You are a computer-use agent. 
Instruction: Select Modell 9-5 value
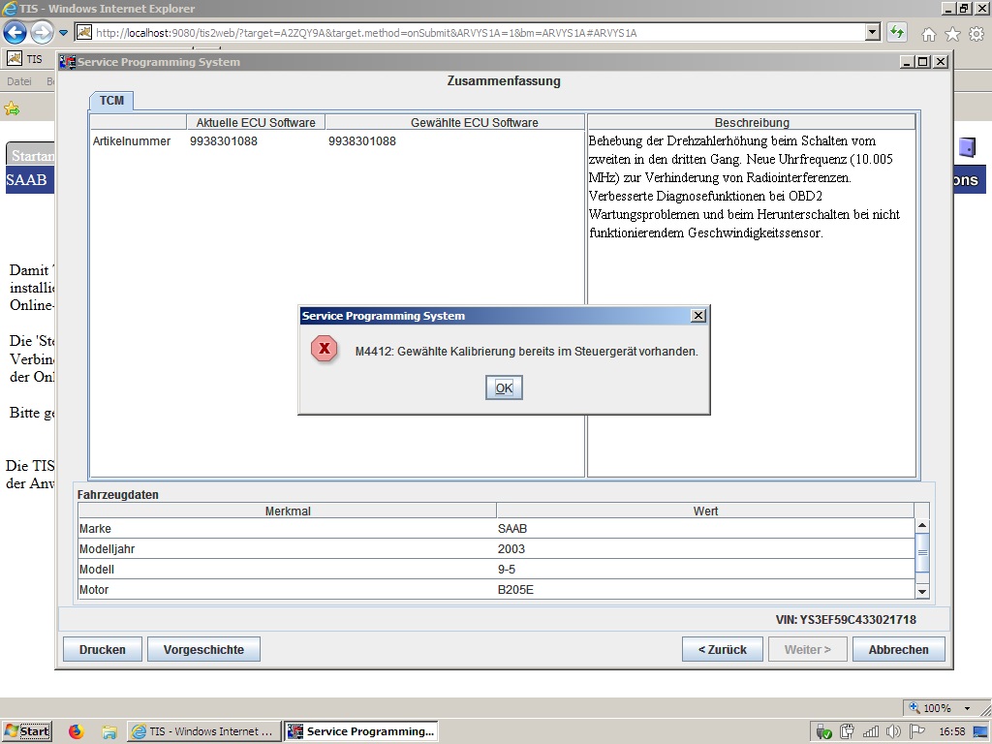506,570
